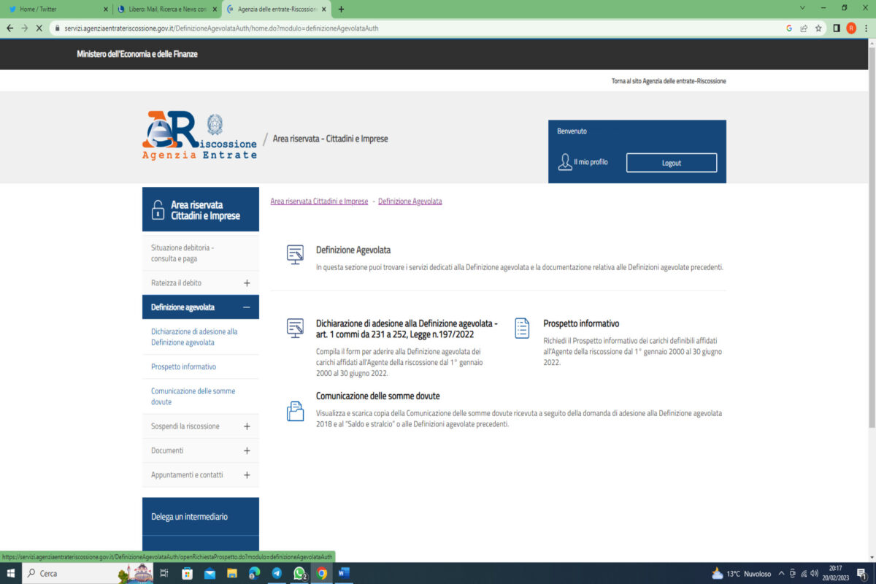Open the Chrome side panel icon

coord(837,28)
